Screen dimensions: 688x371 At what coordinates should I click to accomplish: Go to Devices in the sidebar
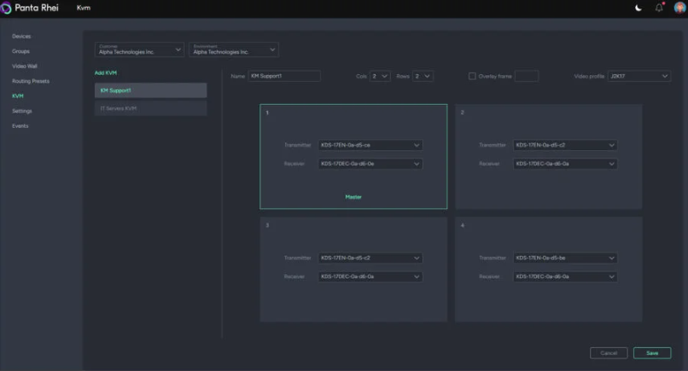(21, 37)
